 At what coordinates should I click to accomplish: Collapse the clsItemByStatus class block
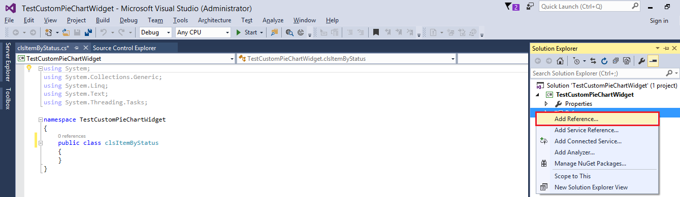(40, 143)
